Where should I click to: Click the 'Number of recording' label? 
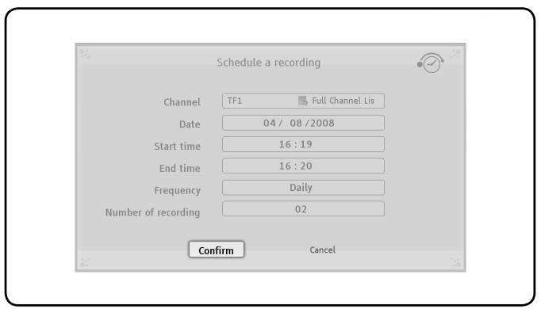pyautogui.click(x=153, y=212)
